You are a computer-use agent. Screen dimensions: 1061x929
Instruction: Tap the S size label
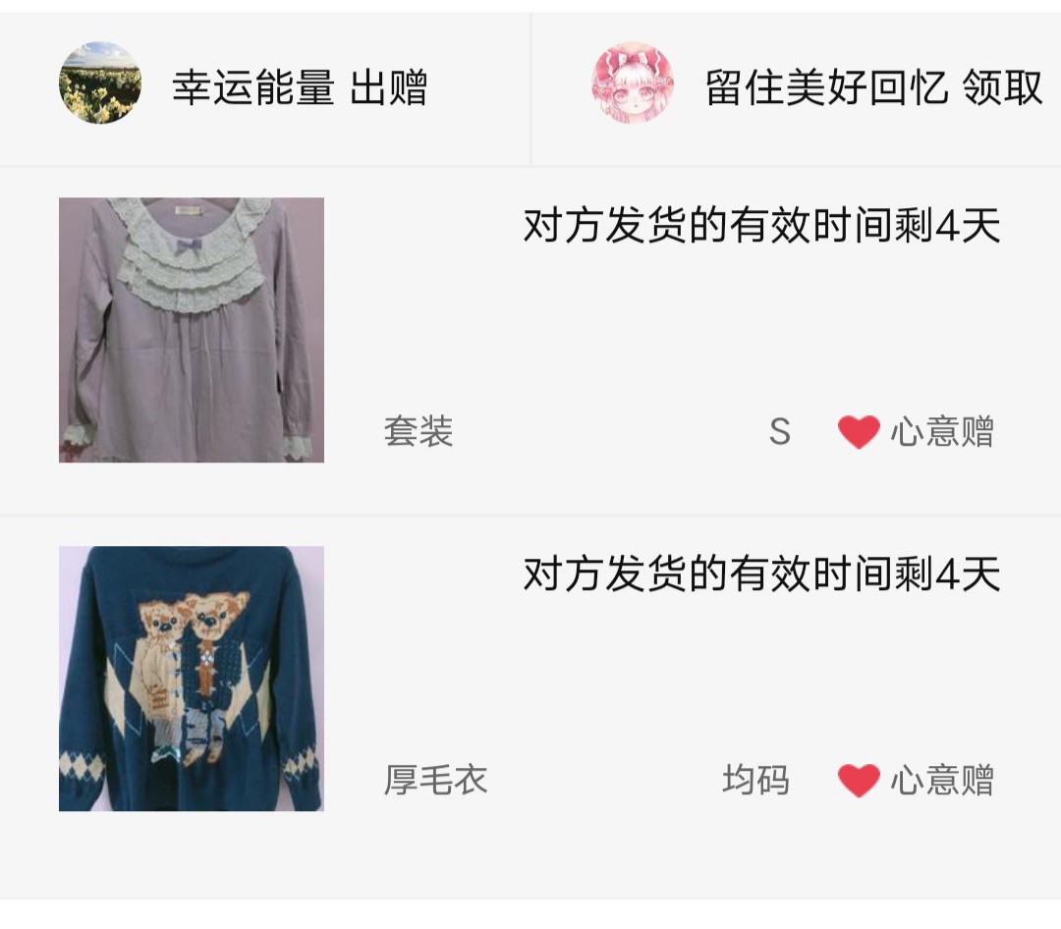(779, 431)
